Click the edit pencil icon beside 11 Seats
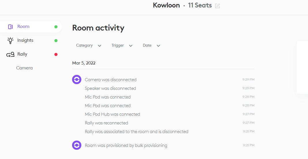The height and width of the screenshot is (159, 308). [x=217, y=6]
